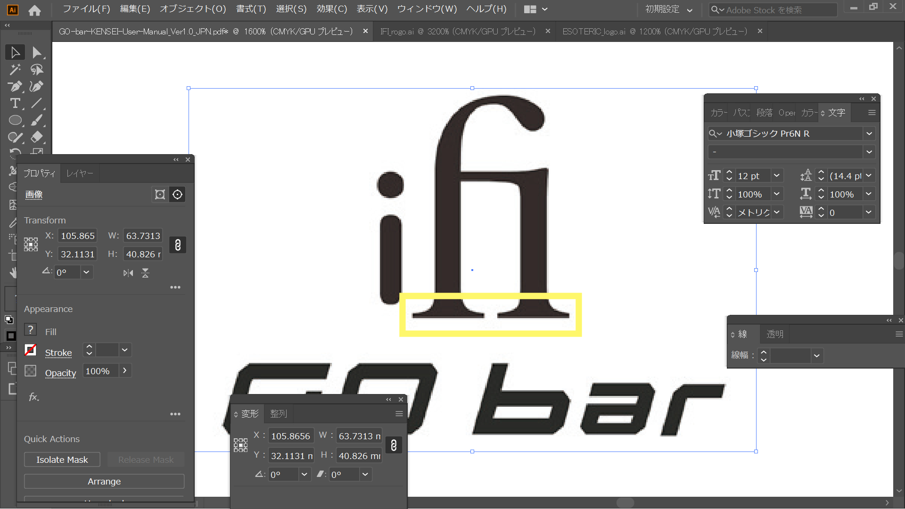This screenshot has height=509, width=905.
Task: Select the Type tool
Action: [x=15, y=103]
